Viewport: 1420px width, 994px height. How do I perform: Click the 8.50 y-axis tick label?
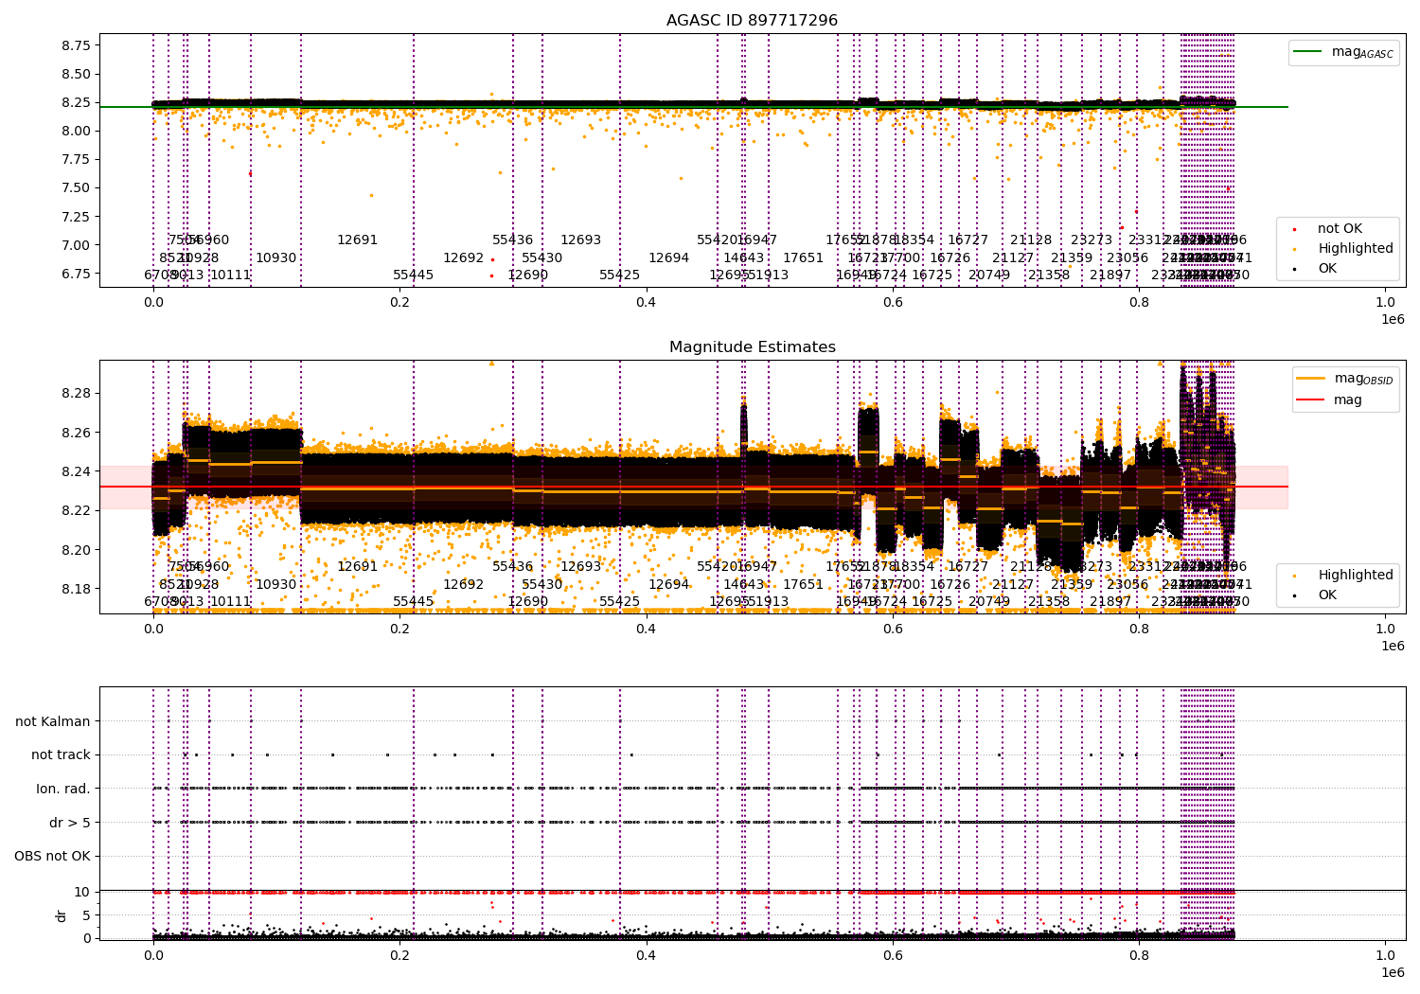tap(76, 74)
